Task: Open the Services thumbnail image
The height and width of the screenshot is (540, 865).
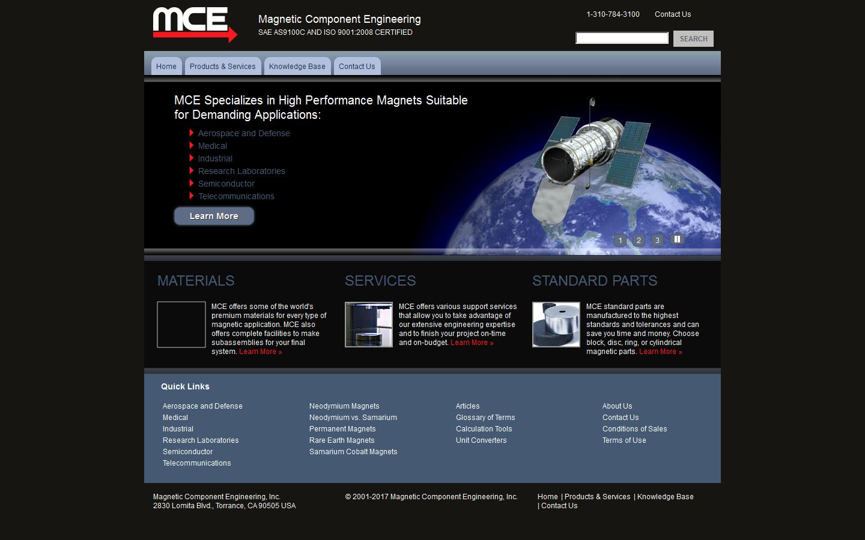Action: [x=369, y=325]
